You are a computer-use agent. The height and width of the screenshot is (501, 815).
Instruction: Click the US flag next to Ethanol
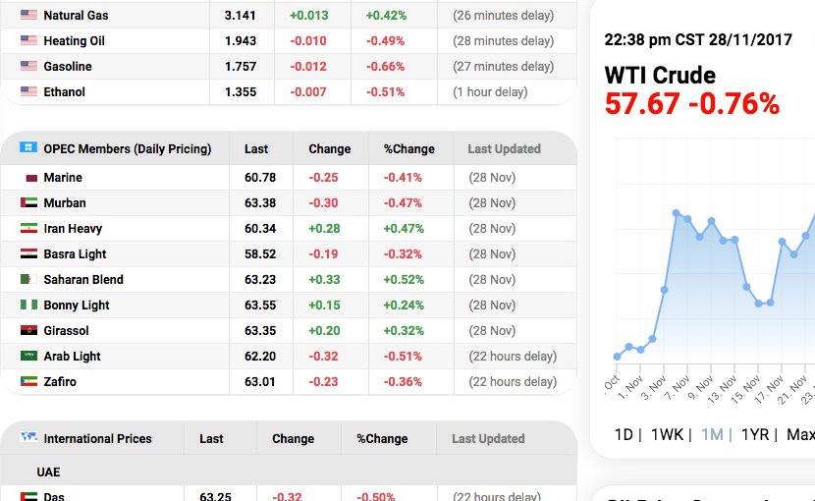click(28, 91)
